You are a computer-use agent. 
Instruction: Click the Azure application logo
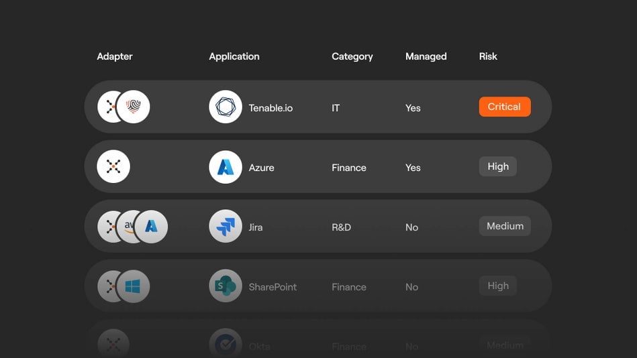pos(226,167)
